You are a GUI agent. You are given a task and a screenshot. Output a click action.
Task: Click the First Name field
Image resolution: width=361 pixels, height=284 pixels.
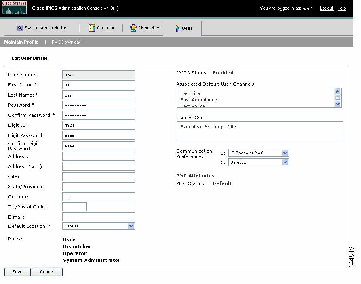[x=99, y=85]
